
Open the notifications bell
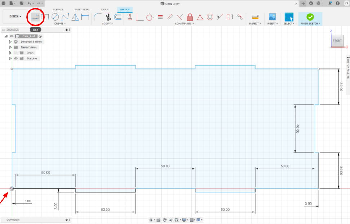point(330,3)
